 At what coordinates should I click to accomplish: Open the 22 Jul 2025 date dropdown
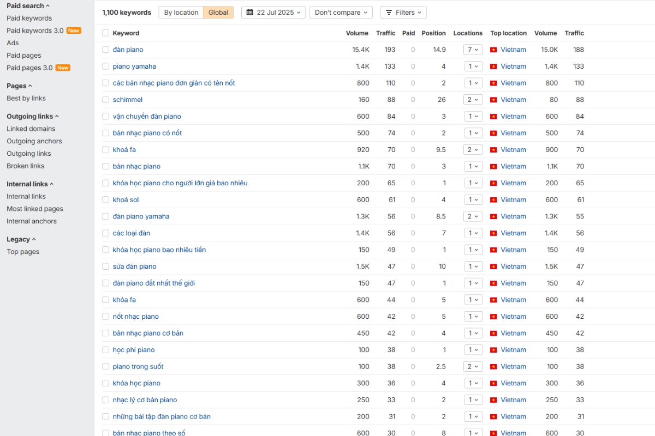pyautogui.click(x=273, y=13)
